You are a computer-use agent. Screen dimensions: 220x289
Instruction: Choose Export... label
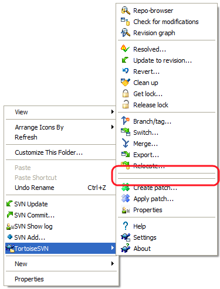click(x=146, y=155)
